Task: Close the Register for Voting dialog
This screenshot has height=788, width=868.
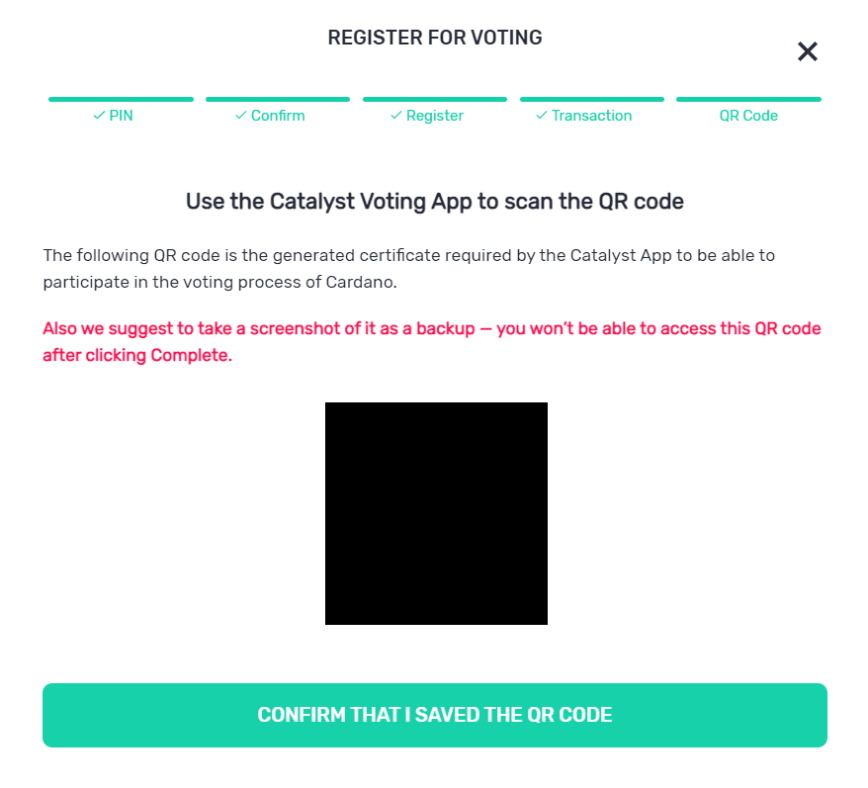Action: pyautogui.click(x=808, y=52)
